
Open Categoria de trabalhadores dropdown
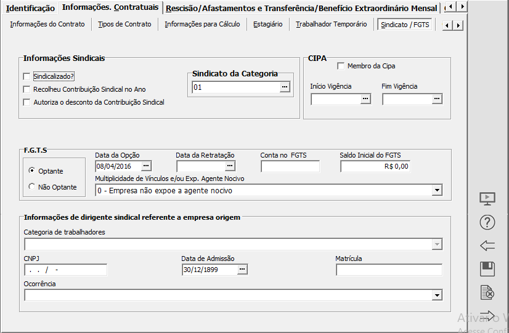coord(437,244)
